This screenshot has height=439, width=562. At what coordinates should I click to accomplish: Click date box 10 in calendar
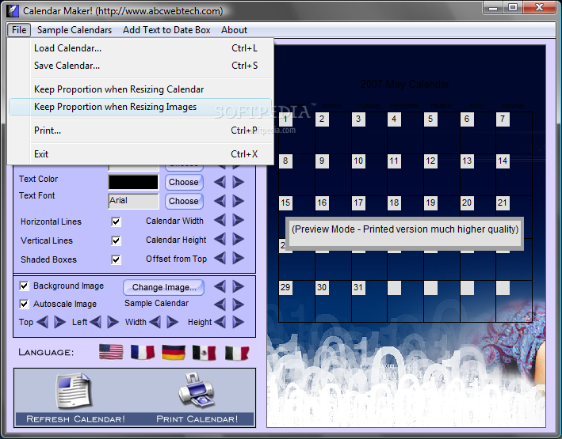tap(358, 161)
